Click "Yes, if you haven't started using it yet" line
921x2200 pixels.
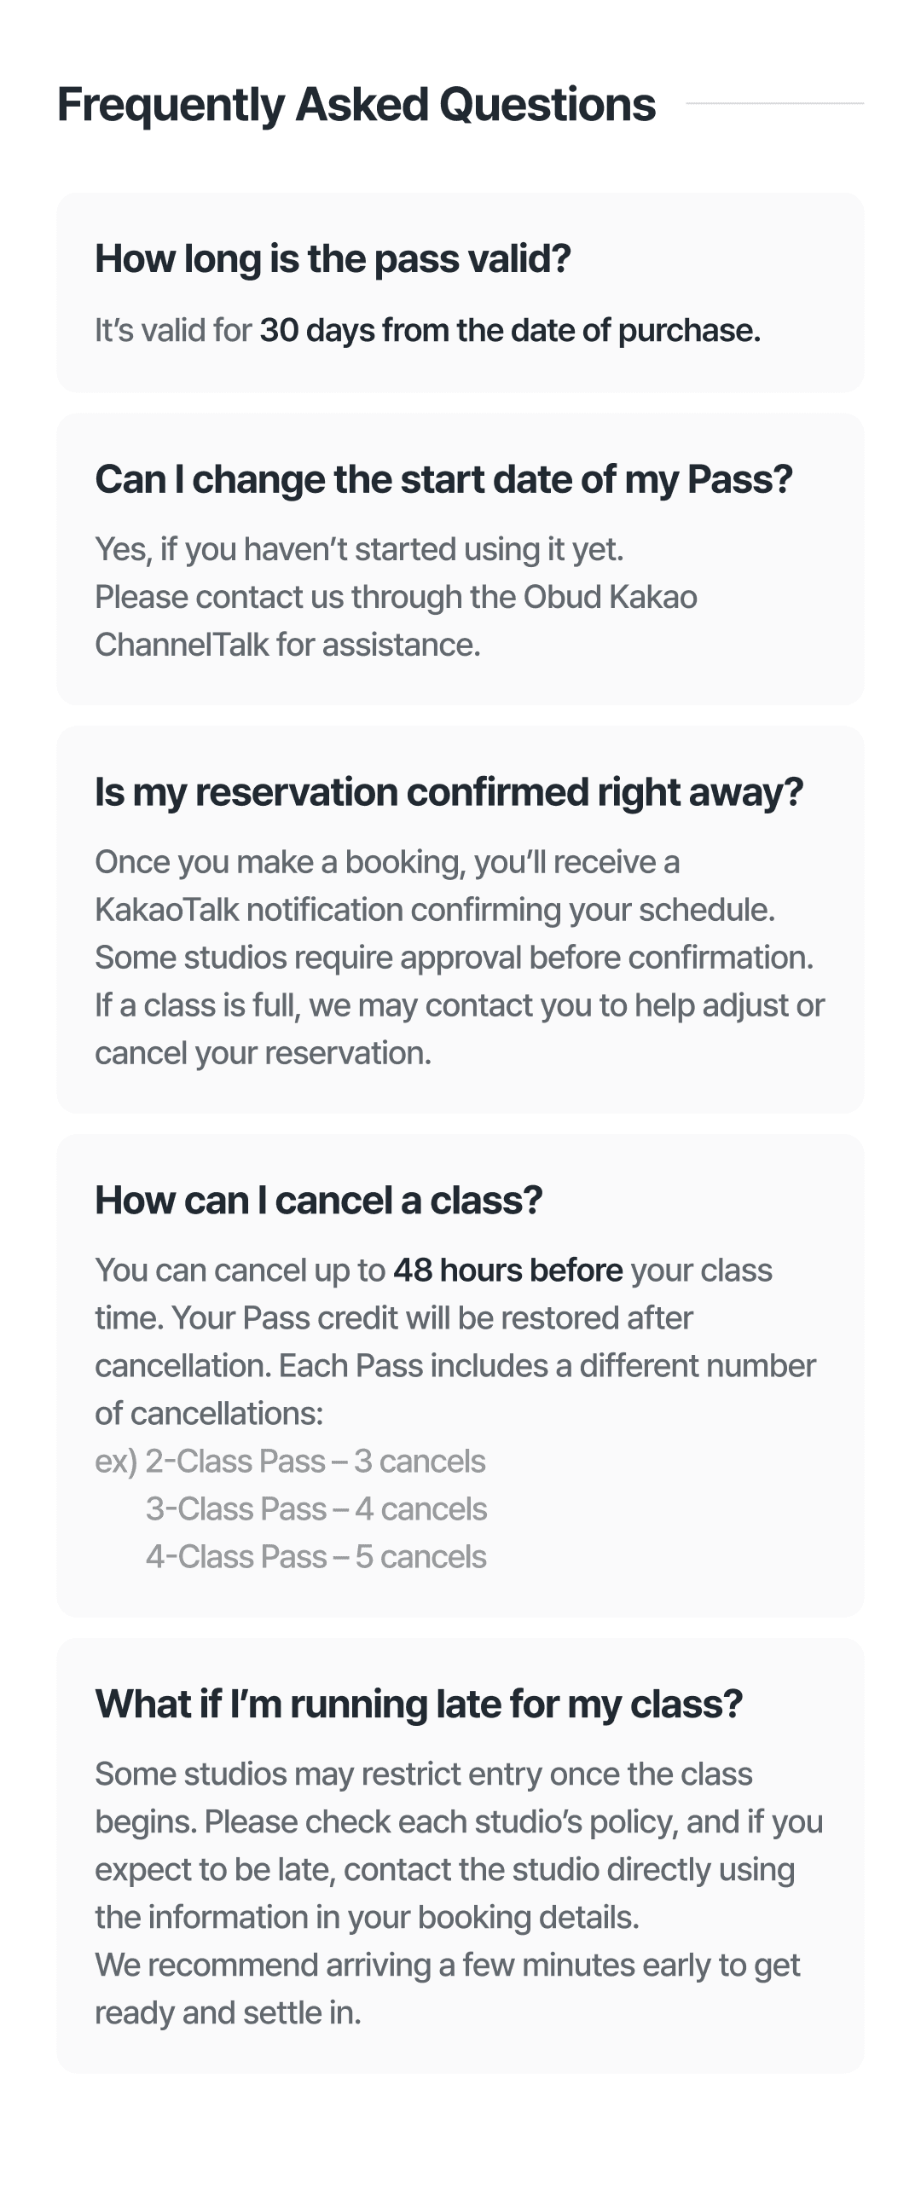point(359,549)
